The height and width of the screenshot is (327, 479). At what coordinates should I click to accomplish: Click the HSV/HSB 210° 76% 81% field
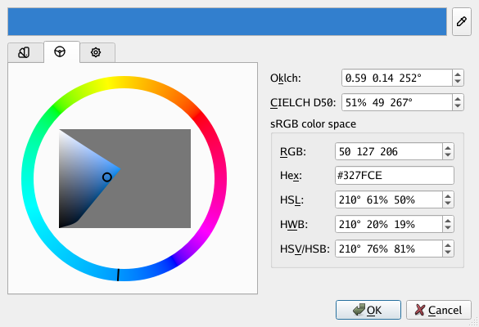(389, 249)
